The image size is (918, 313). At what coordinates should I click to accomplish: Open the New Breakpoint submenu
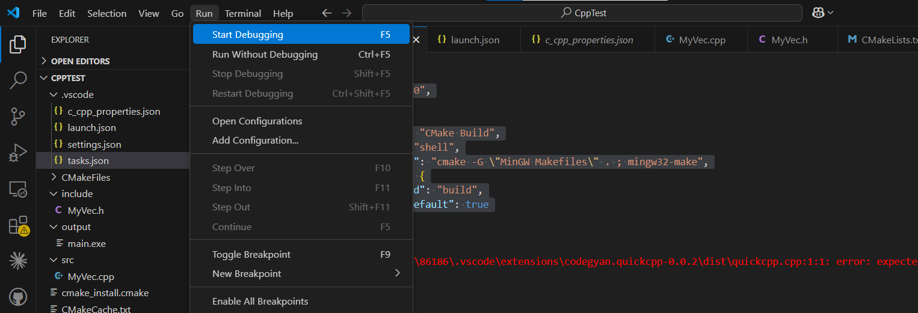(x=301, y=273)
